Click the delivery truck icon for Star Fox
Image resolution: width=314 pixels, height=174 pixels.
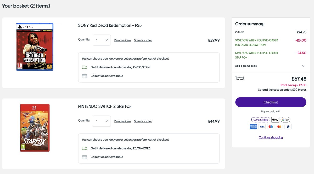84,148
